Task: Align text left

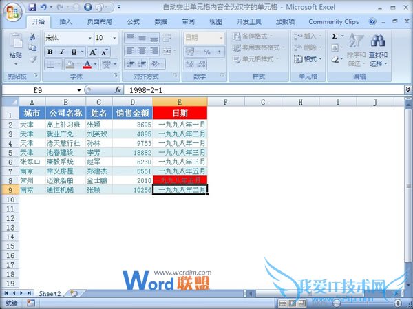Action: click(x=130, y=50)
